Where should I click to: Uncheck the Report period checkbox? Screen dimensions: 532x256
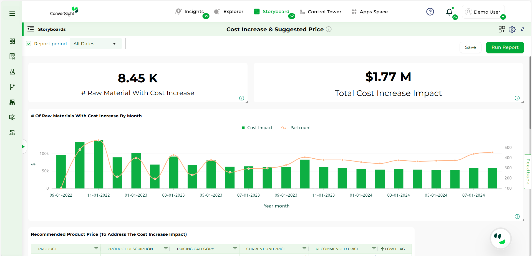[x=29, y=44]
